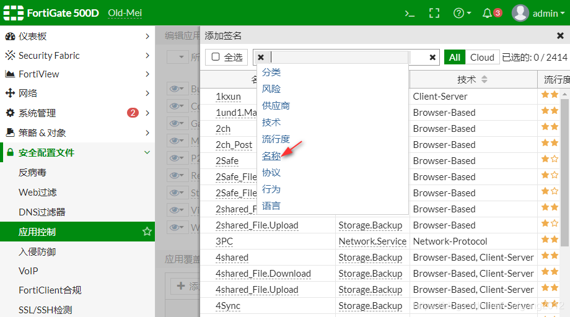Click the policy & objects icon
The width and height of the screenshot is (570, 317).
pyautogui.click(x=10, y=132)
